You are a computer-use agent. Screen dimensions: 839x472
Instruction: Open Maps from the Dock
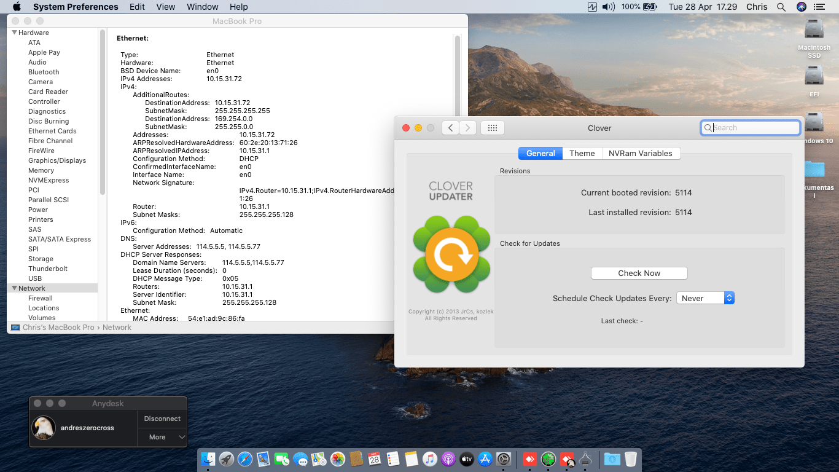(x=319, y=458)
